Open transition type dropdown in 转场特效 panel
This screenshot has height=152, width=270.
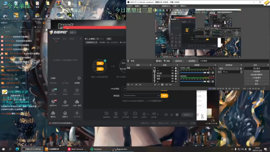228,69
